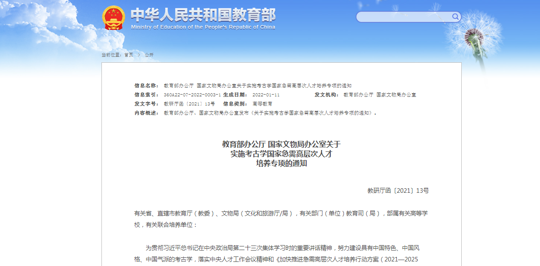
Task: Click the paragraph beginning 为贯彻习近平总书记
Action: 281,254
